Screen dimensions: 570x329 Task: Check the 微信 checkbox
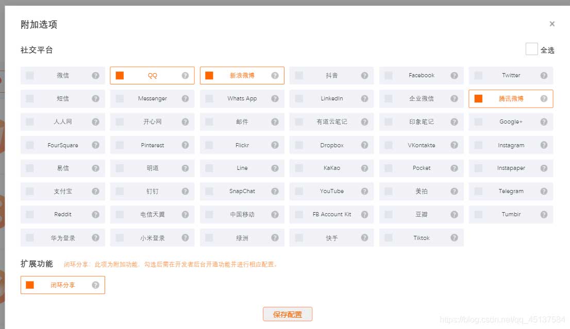pos(30,76)
